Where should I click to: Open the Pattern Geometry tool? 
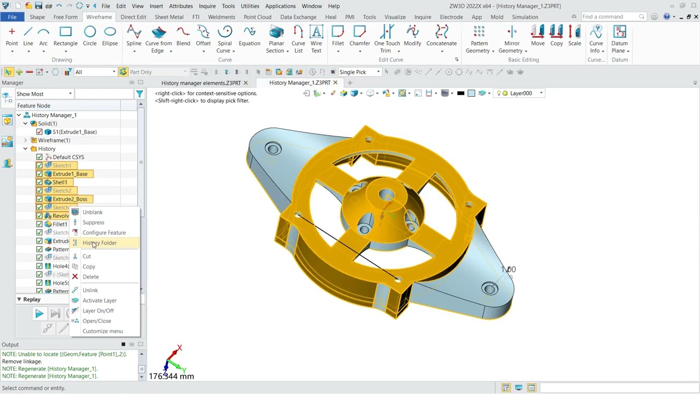(x=479, y=39)
